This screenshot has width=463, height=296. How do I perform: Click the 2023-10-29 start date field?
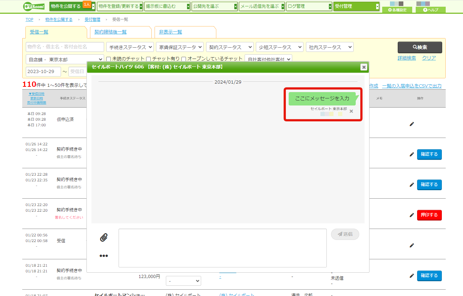click(43, 72)
